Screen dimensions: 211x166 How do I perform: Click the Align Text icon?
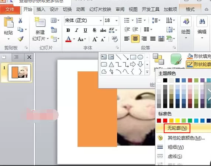tap(169, 30)
